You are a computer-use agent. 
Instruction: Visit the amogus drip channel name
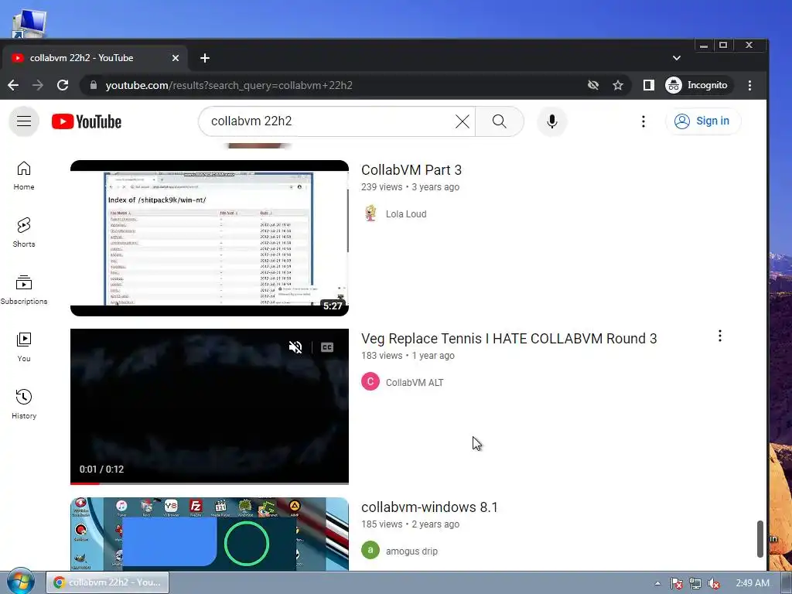(411, 551)
